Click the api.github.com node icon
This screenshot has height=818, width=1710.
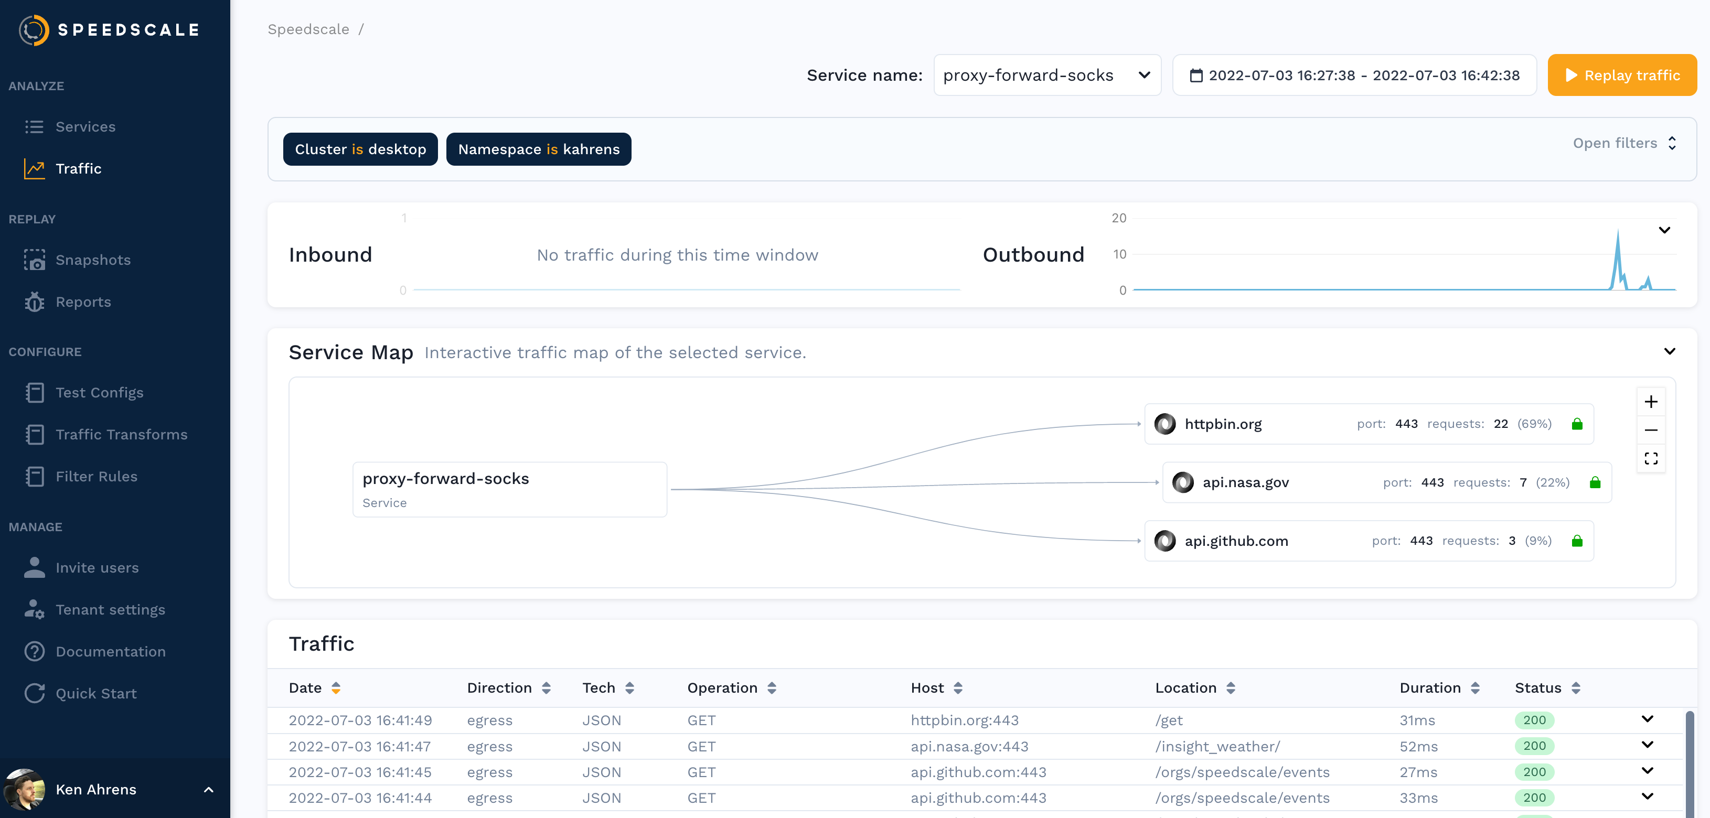1165,541
